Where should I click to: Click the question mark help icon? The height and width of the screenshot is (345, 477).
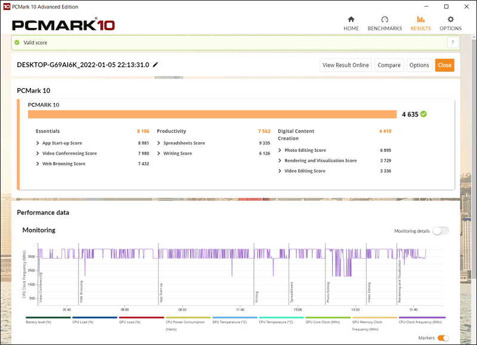pyautogui.click(x=453, y=42)
